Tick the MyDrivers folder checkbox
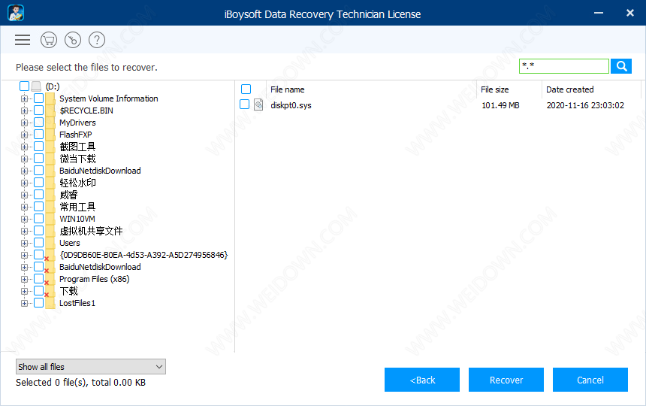646x406 pixels. (x=39, y=122)
